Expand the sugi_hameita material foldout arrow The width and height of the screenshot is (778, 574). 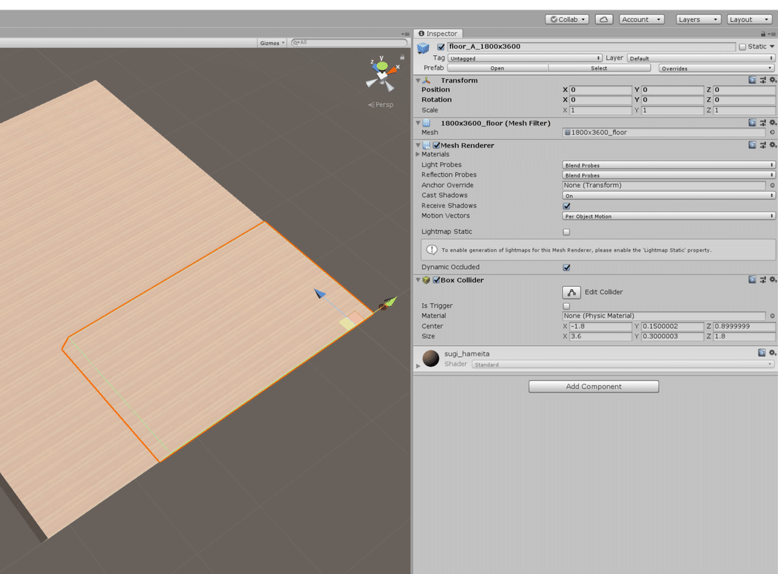click(x=418, y=366)
